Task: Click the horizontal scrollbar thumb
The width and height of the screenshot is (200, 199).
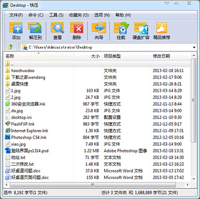Action: pyautogui.click(x=92, y=184)
